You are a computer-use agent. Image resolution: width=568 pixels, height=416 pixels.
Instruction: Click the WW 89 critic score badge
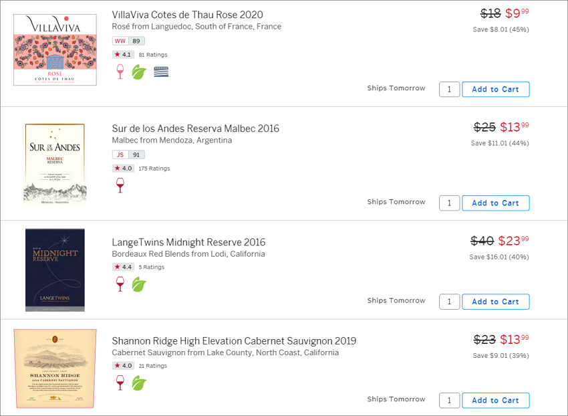[128, 41]
